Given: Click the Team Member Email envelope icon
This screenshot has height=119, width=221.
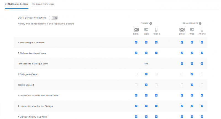Looking at the screenshot, I should (x=182, y=30).
